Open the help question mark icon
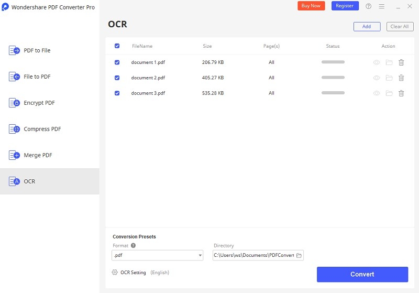Viewport: 419px width, 293px height. pyautogui.click(x=368, y=6)
